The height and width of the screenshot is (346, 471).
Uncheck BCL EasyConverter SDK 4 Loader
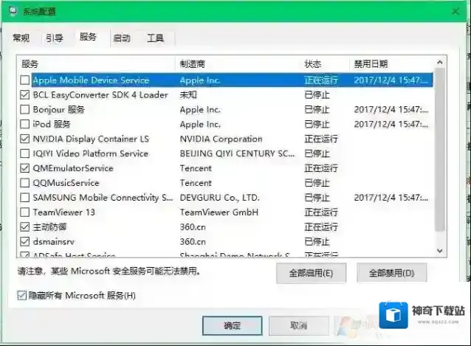pos(25,94)
